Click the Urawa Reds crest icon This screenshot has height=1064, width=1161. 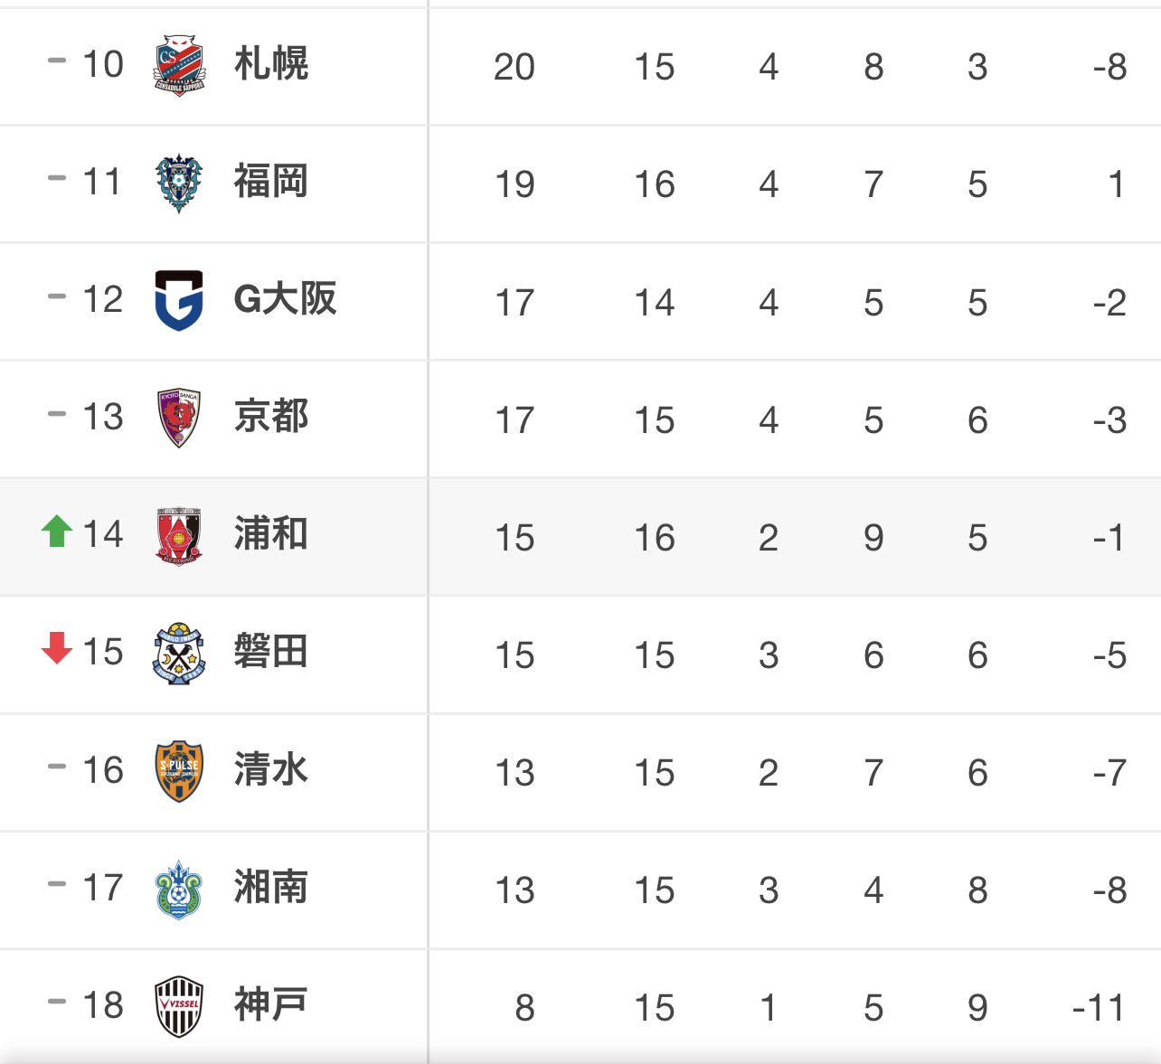[x=179, y=536]
